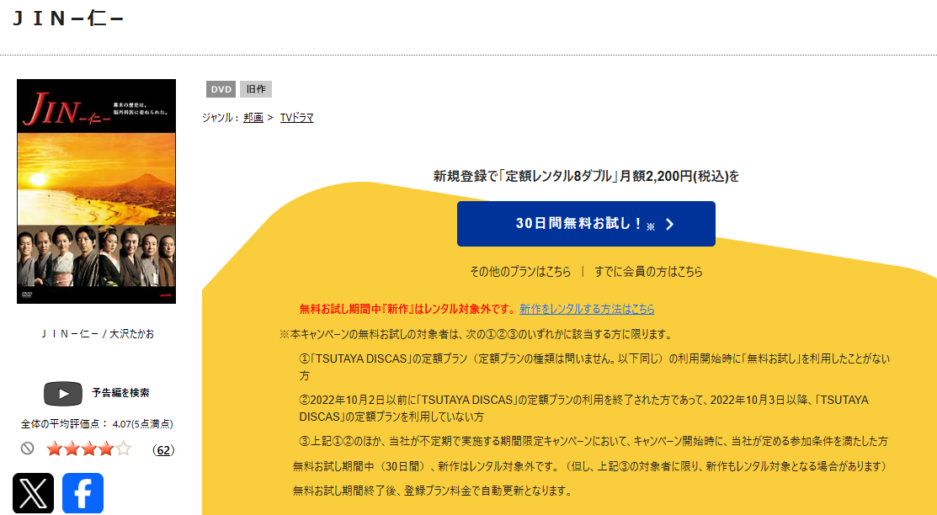Open the TVドラマ breadcrumb link
937x515 pixels.
pyautogui.click(x=296, y=118)
